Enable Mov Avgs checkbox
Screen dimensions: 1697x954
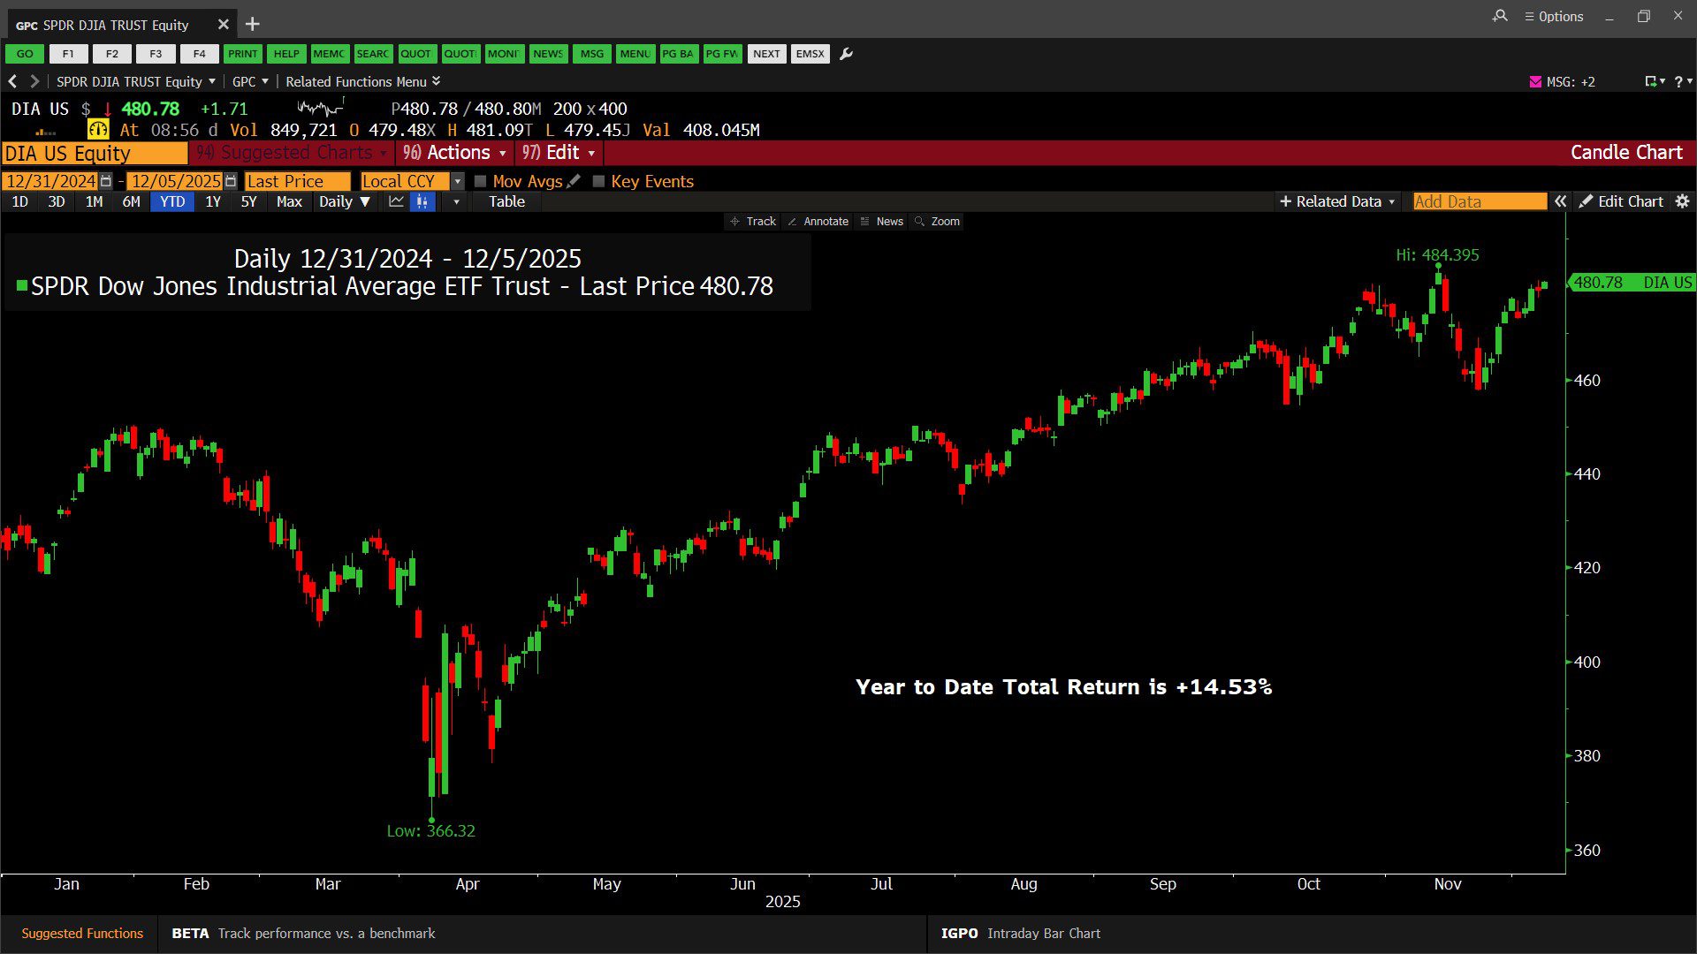coord(481,181)
